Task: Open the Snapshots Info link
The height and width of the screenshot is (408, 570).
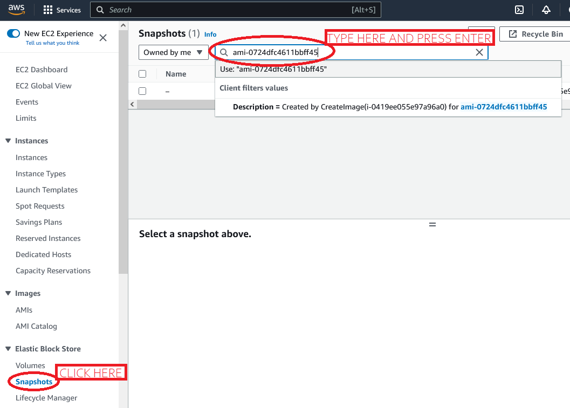Action: [210, 34]
